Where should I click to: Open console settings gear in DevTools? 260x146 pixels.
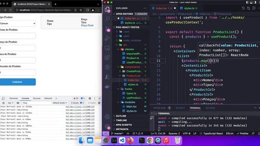tap(99, 103)
